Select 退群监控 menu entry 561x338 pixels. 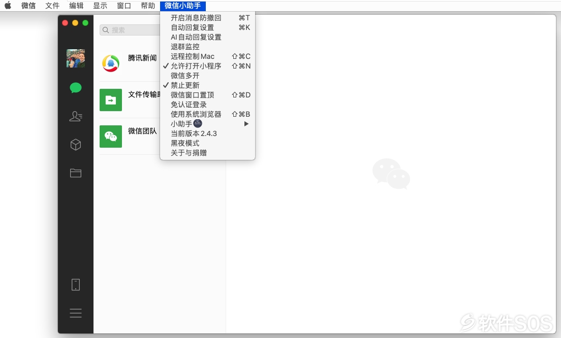pyautogui.click(x=207, y=47)
